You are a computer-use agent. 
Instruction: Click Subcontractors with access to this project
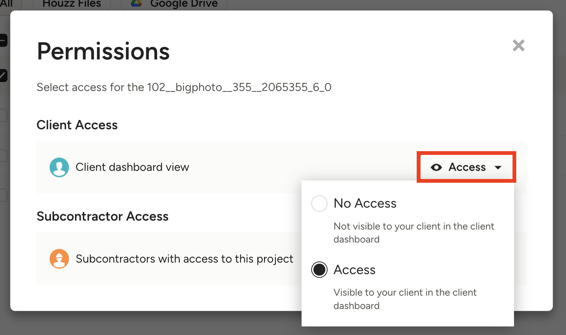point(184,258)
